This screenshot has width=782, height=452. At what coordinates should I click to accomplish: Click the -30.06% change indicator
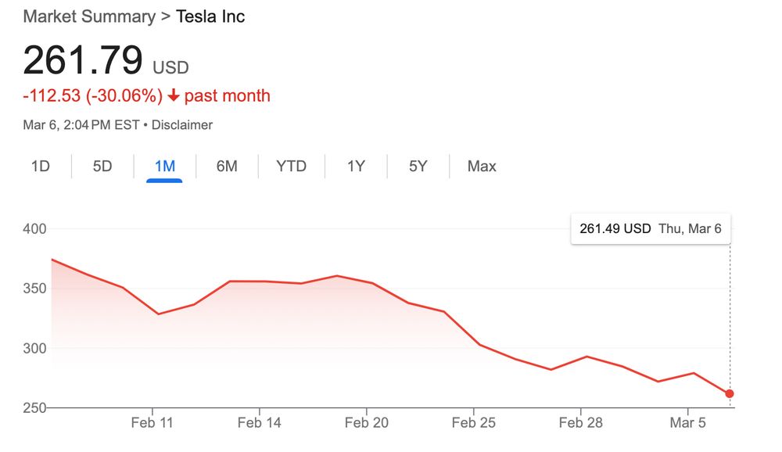pos(120,95)
